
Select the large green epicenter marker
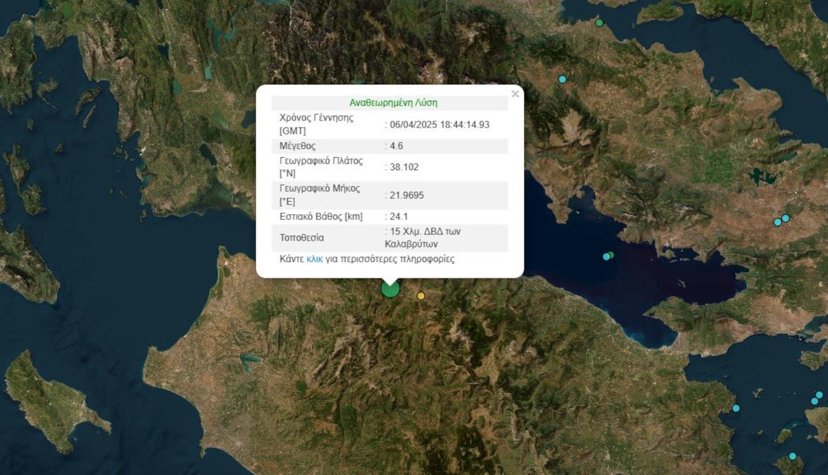click(390, 291)
